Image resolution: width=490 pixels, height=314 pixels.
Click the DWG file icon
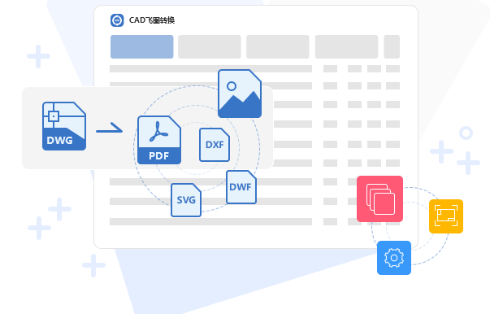coord(64,126)
